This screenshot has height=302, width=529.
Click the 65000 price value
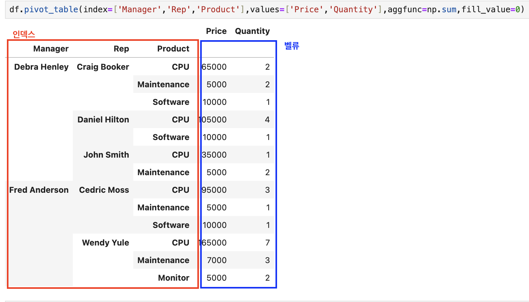[214, 67]
